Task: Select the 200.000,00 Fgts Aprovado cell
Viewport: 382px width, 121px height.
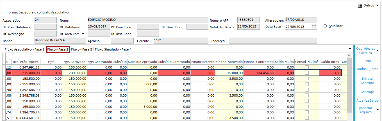Action: point(74,73)
